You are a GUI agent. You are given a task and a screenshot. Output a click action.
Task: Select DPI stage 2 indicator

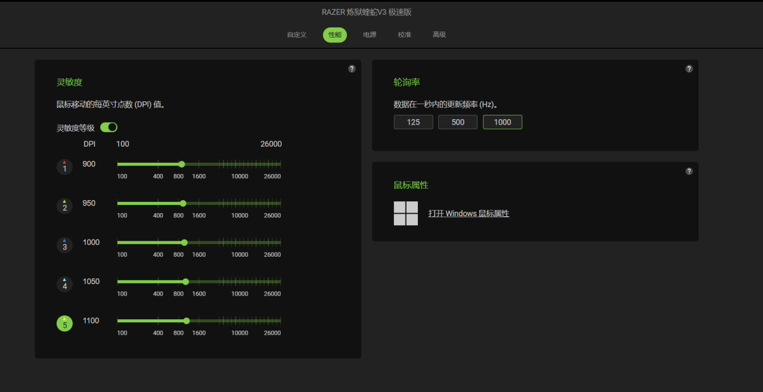point(64,206)
